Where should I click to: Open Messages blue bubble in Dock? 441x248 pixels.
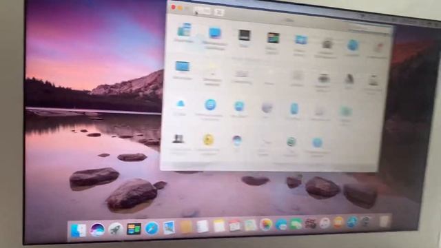click(x=281, y=225)
